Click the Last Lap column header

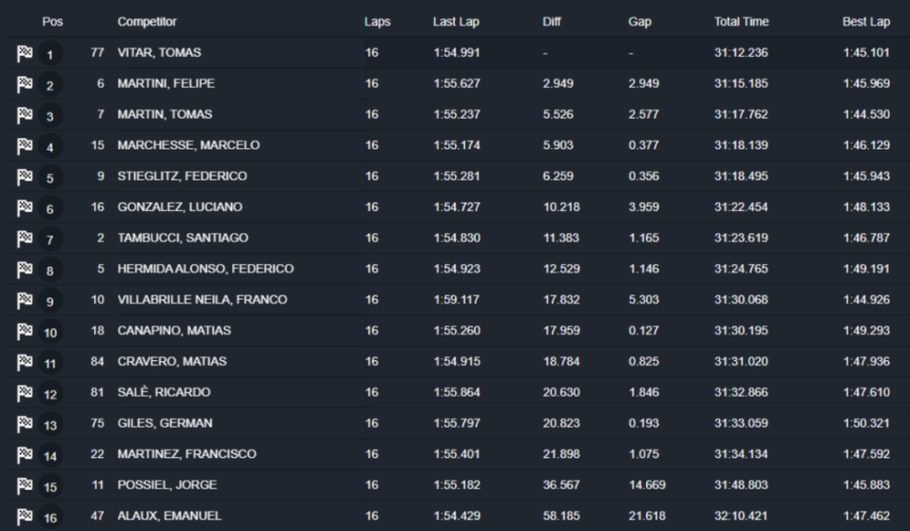pos(456,21)
